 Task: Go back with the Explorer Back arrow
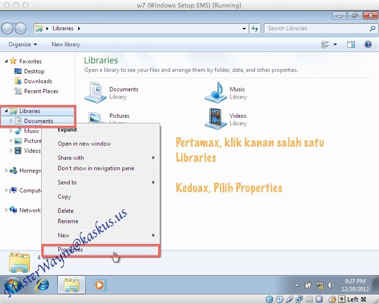click(7, 29)
